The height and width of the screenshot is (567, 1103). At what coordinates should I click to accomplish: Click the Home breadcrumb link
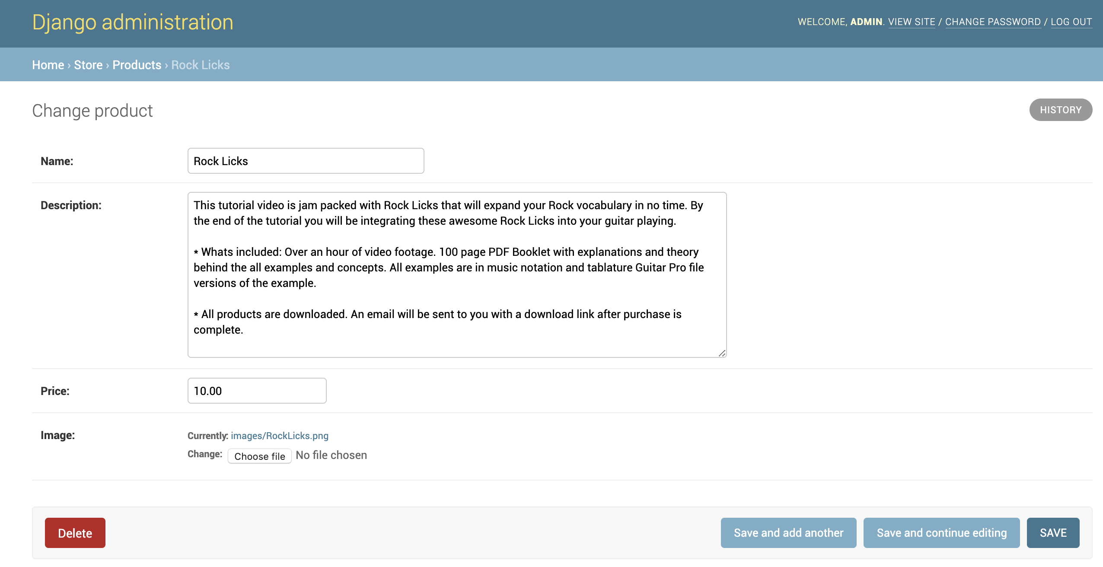click(47, 64)
